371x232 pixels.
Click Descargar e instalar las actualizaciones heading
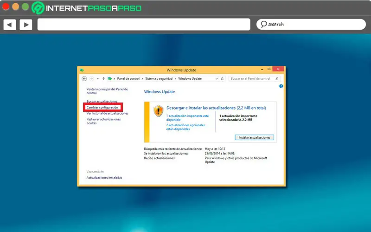pos(216,108)
